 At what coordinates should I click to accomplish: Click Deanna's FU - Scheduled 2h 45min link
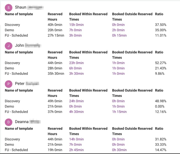pos(76,150)
